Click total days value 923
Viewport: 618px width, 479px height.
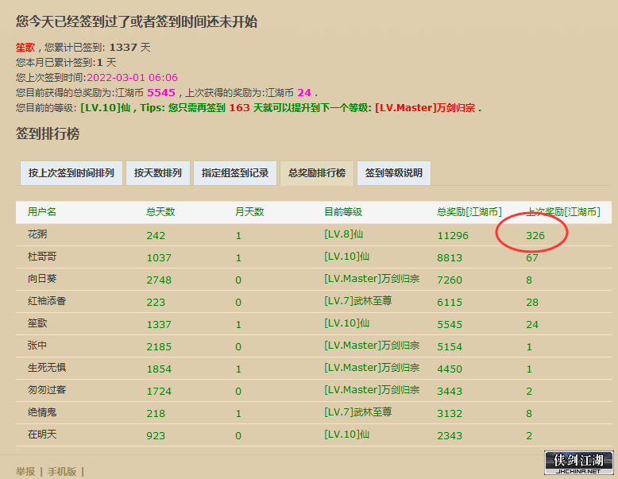156,436
